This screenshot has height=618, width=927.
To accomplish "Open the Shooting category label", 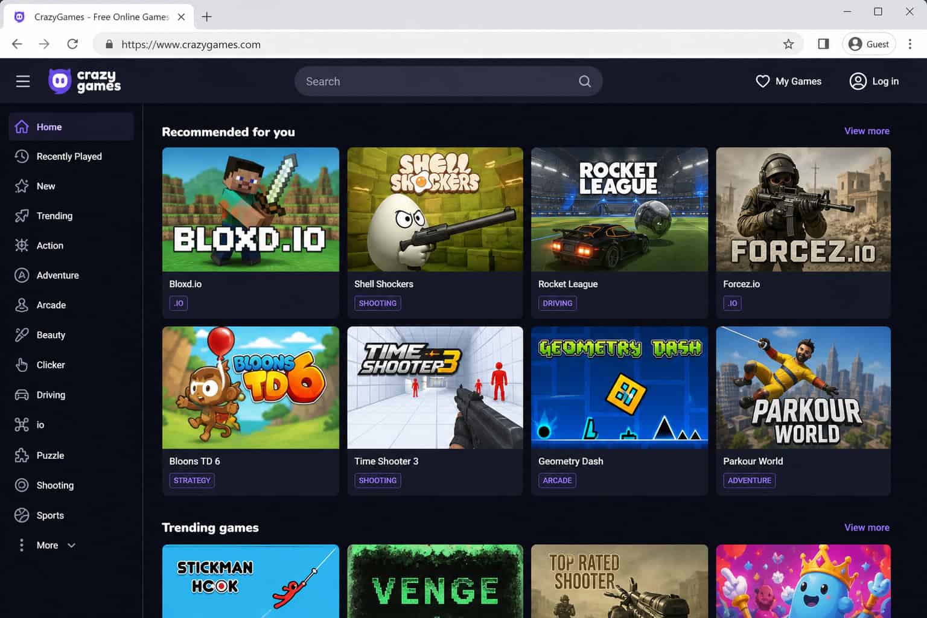I will pyautogui.click(x=55, y=485).
